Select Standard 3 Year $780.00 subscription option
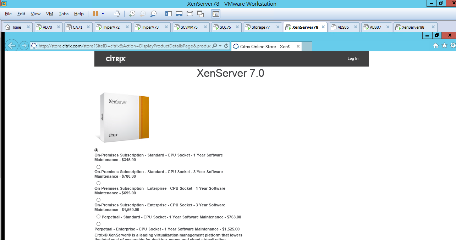 point(98,167)
